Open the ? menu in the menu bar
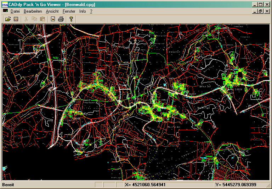The image size is (272, 189). 91,11
